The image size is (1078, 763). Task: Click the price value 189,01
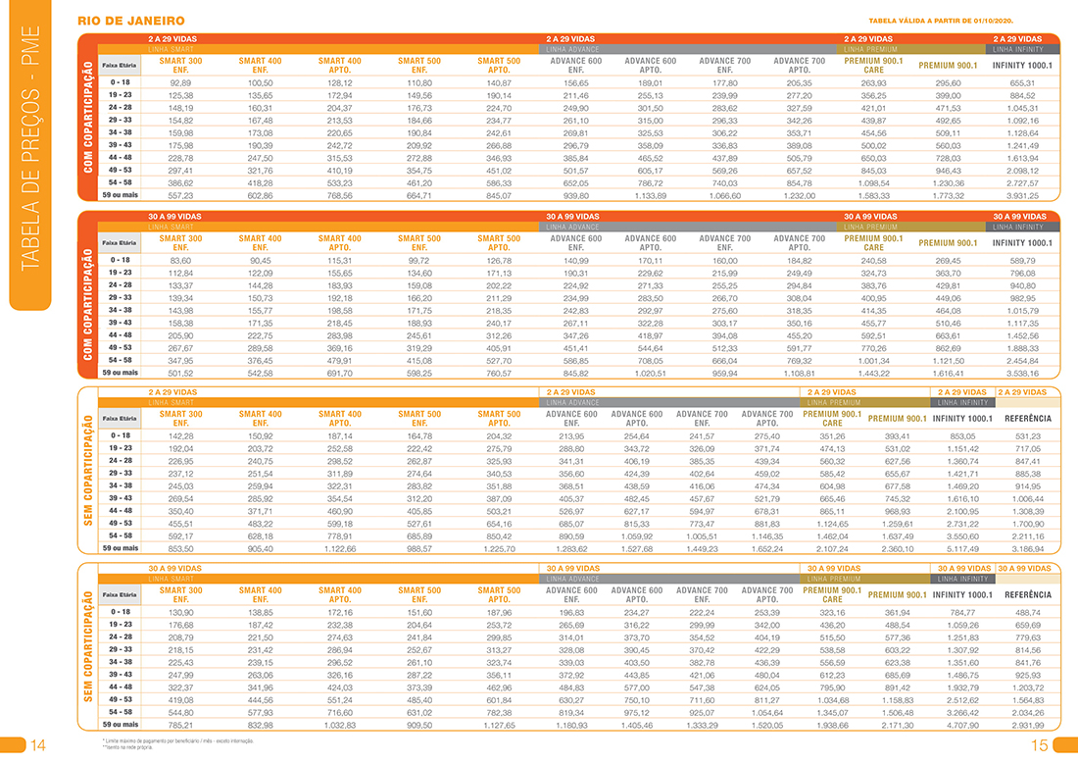coord(651,82)
